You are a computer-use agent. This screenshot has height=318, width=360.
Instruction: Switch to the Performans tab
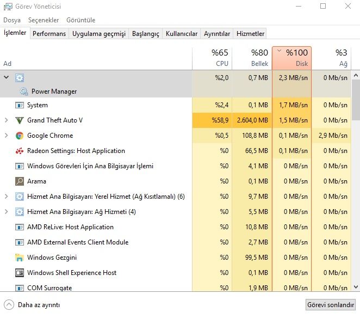point(49,34)
